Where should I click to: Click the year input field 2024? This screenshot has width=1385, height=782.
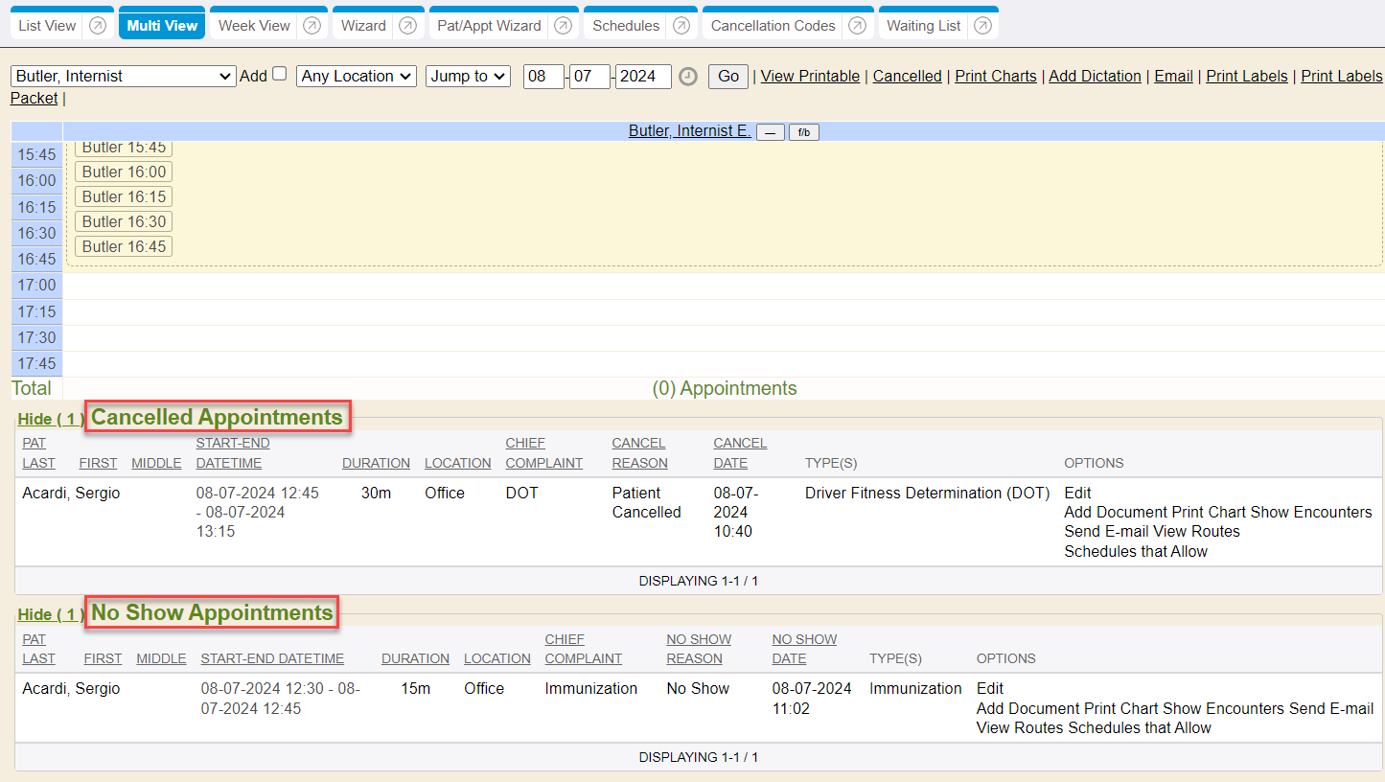643,77
